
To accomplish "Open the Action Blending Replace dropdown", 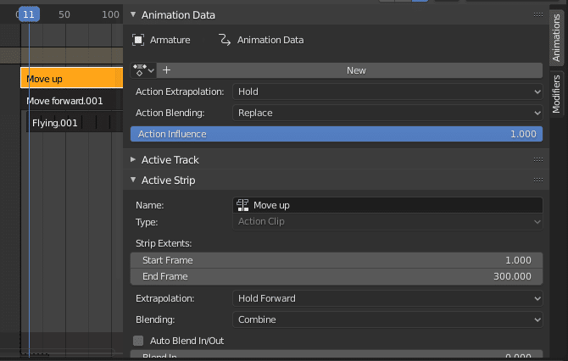I will coord(387,113).
